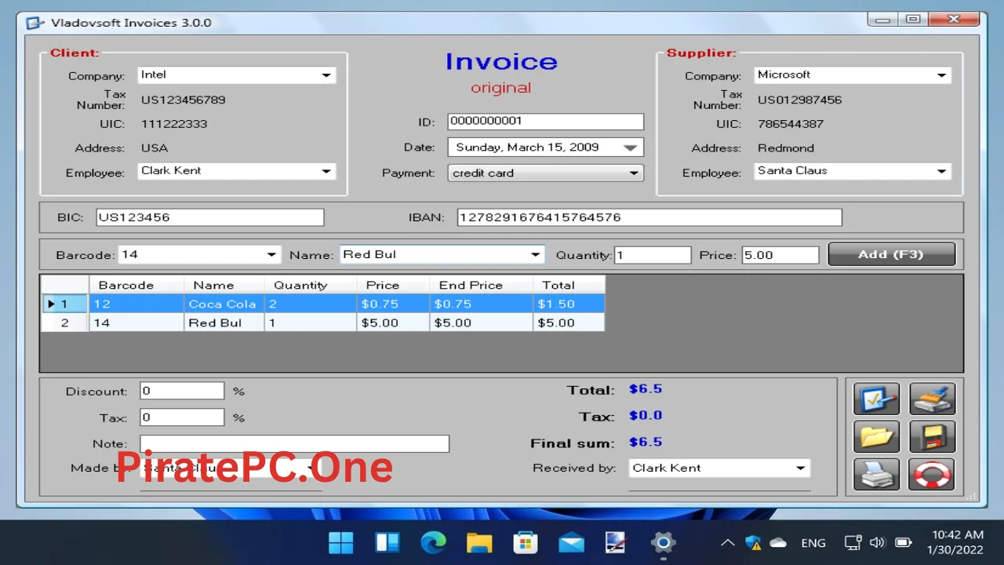1004x565 pixels.
Task: Click the Quantity input box
Action: click(x=653, y=255)
